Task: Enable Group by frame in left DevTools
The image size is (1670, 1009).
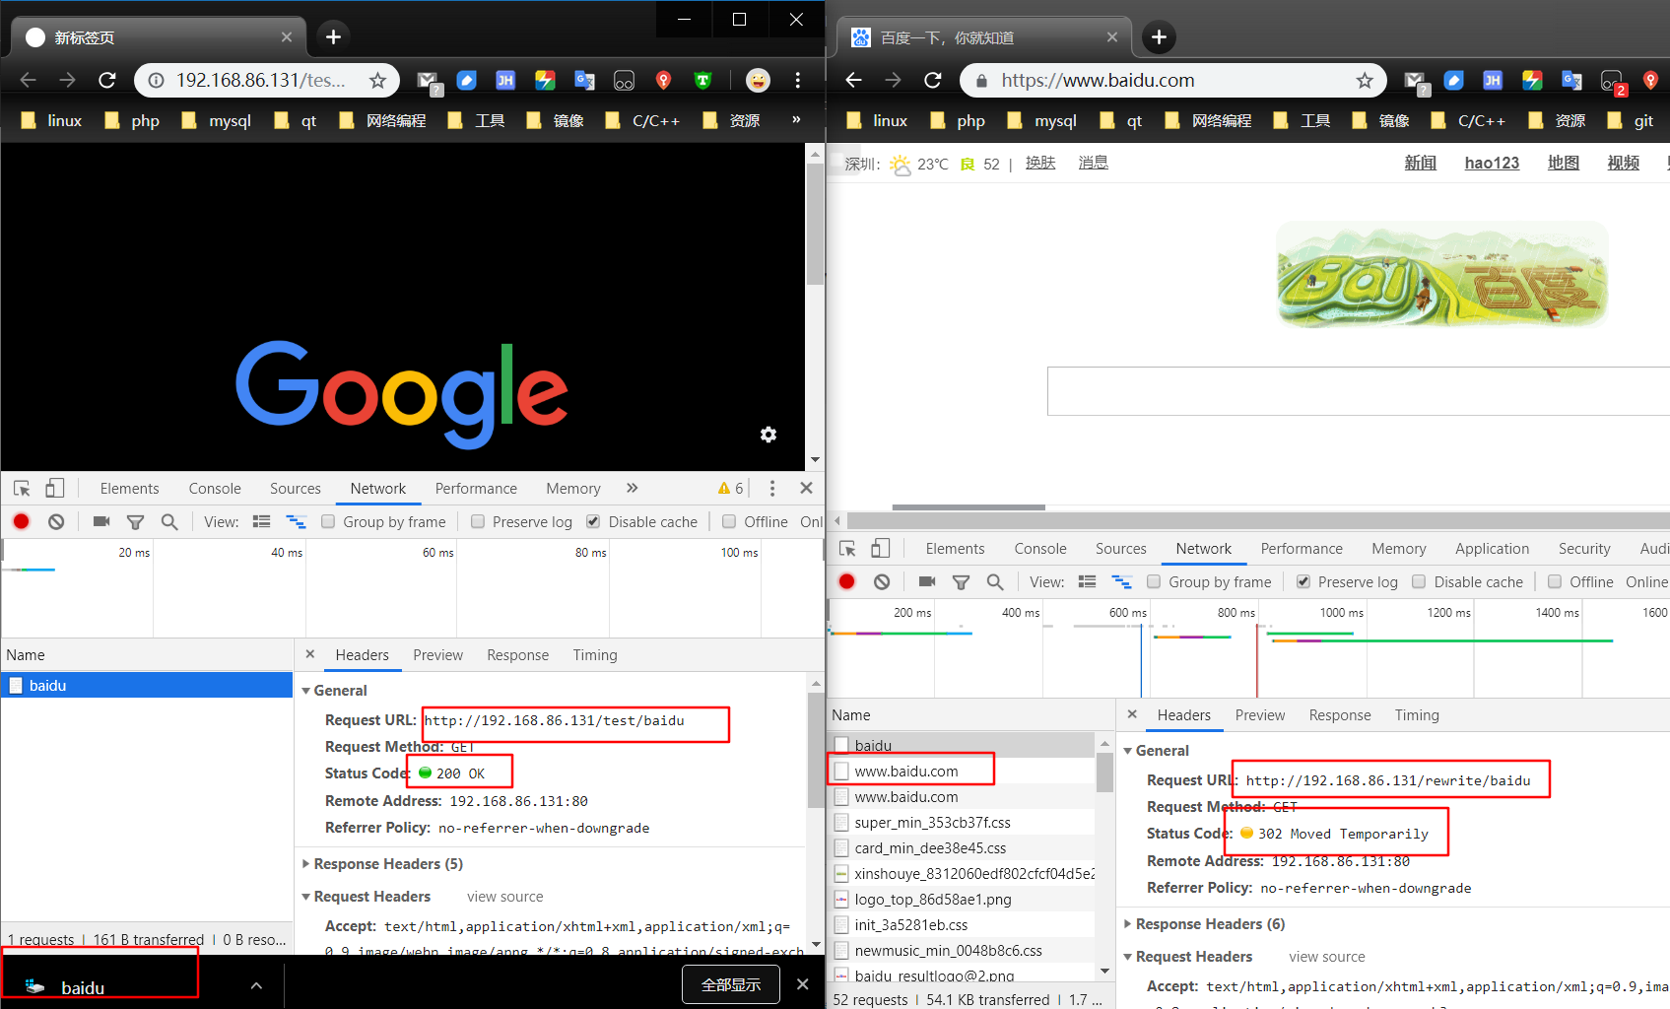Action: 328,521
